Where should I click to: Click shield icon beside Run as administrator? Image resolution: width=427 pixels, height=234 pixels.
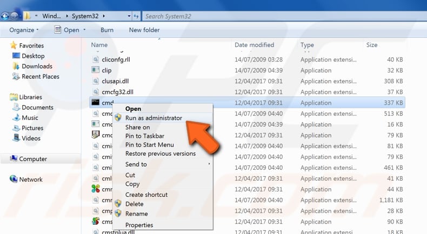(118, 118)
